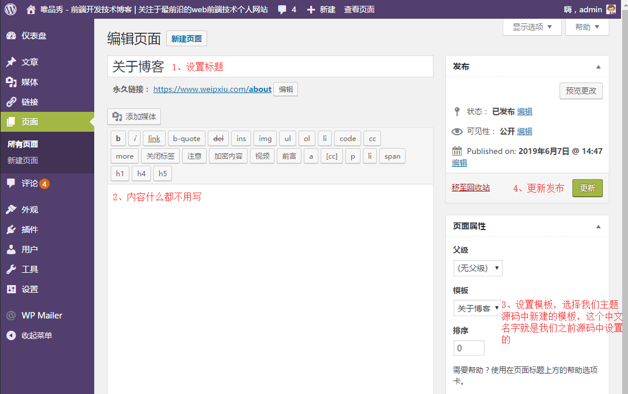This screenshot has width=628, height=394.
Task: Click the 更新 update button
Action: [587, 188]
